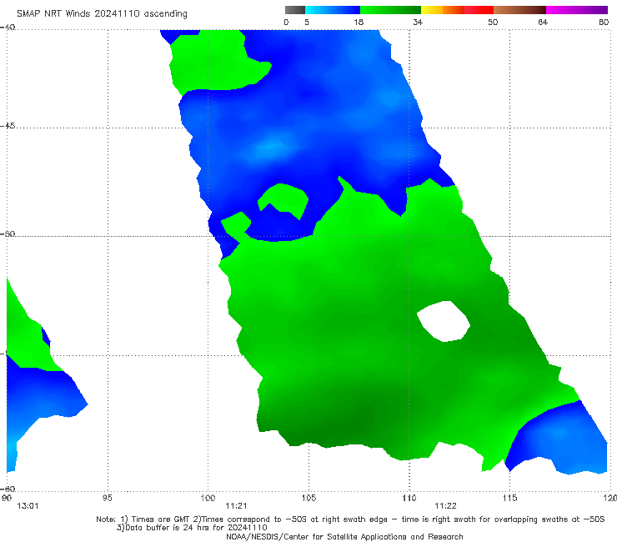Click the "11:21" swath time label
This screenshot has height=542, width=617.
[236, 506]
